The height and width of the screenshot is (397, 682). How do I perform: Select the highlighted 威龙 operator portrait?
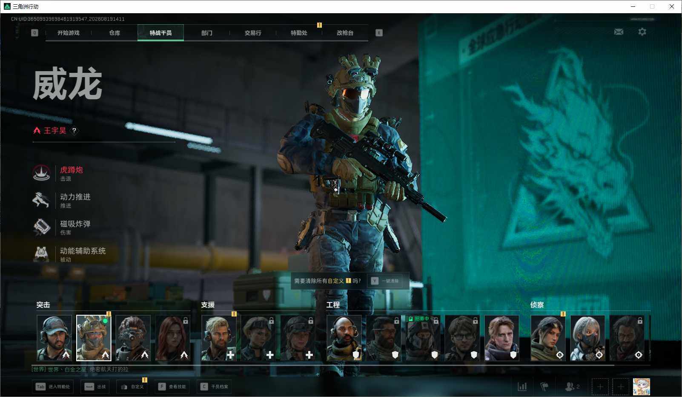pos(94,338)
